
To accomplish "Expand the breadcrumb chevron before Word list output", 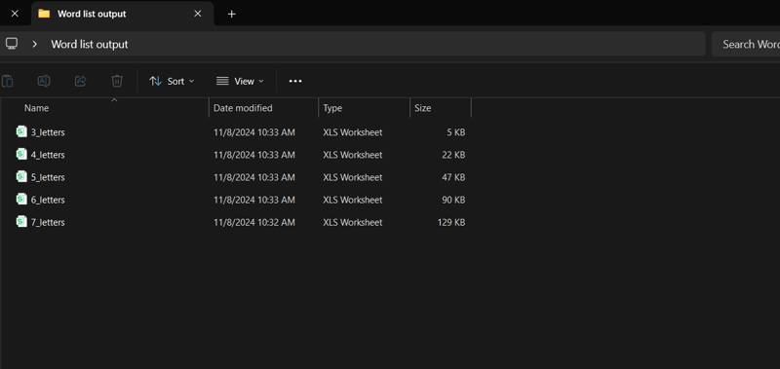I will (35, 44).
